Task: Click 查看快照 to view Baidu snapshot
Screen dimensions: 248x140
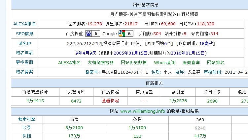Action: click(x=110, y=101)
